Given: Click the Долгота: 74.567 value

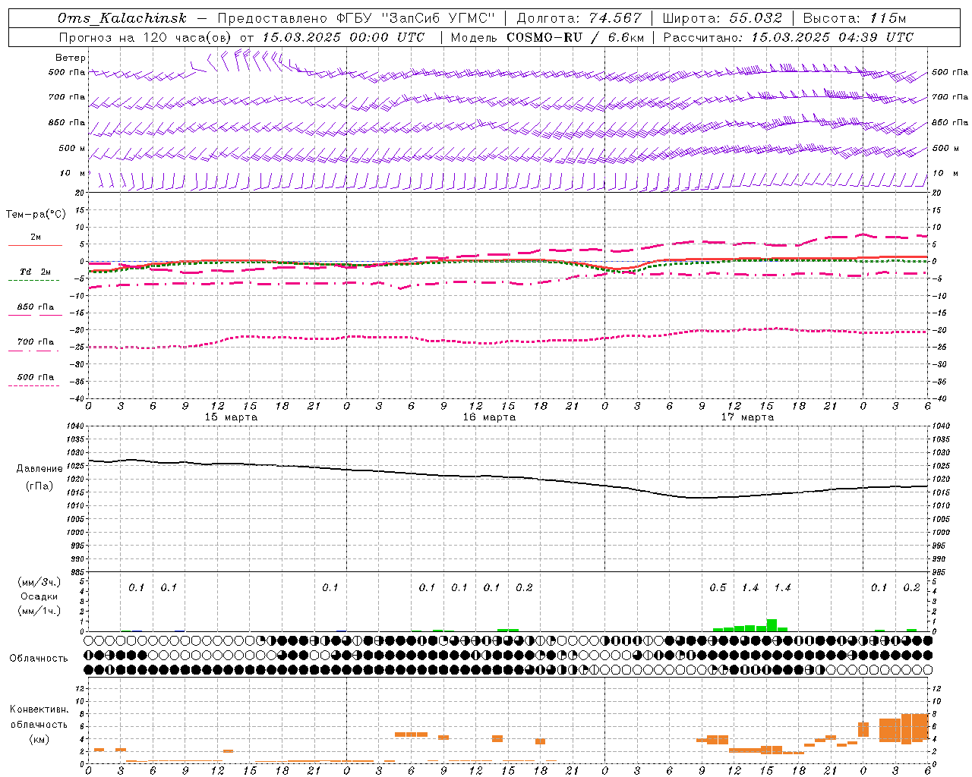Looking at the screenshot, I should (x=578, y=18).
